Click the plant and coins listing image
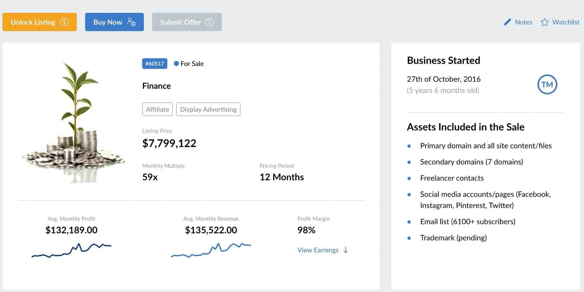The image size is (584, 292). [x=74, y=123]
